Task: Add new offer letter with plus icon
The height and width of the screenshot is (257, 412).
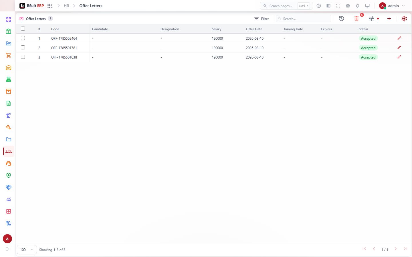Action: tap(389, 19)
